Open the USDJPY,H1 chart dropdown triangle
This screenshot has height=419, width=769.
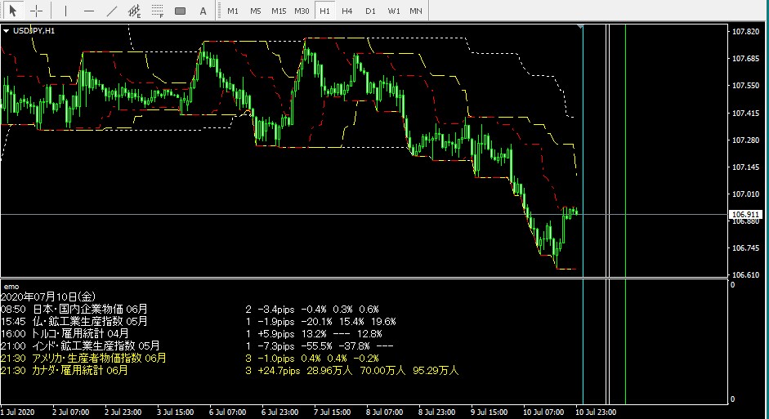(x=6, y=30)
